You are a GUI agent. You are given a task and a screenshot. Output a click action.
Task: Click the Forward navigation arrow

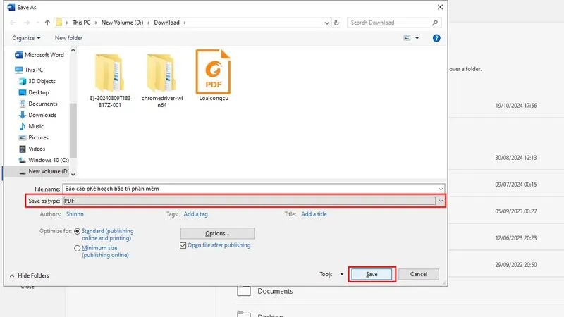pos(27,23)
